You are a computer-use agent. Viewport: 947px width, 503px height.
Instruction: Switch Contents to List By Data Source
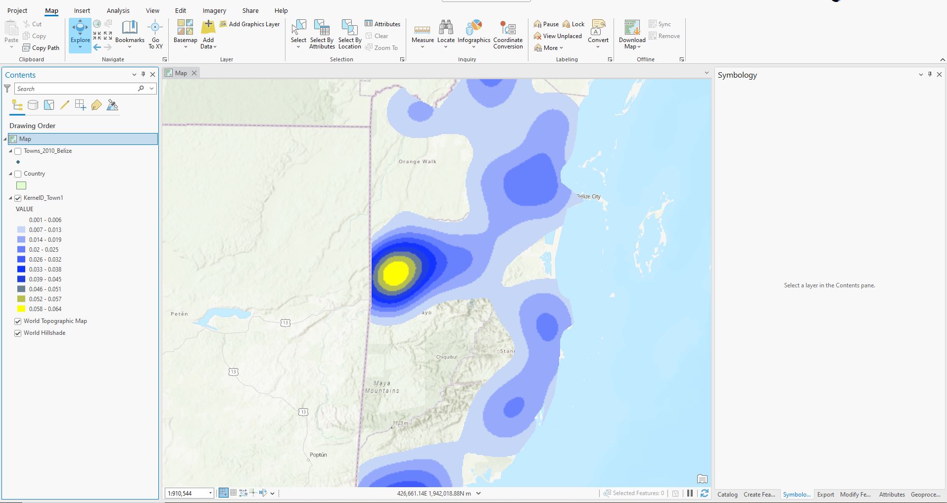tap(33, 105)
